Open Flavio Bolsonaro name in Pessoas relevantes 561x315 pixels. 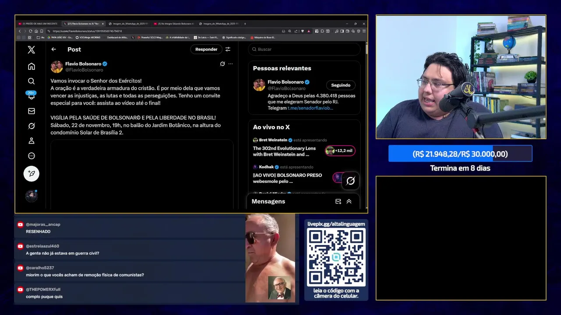tap(286, 82)
